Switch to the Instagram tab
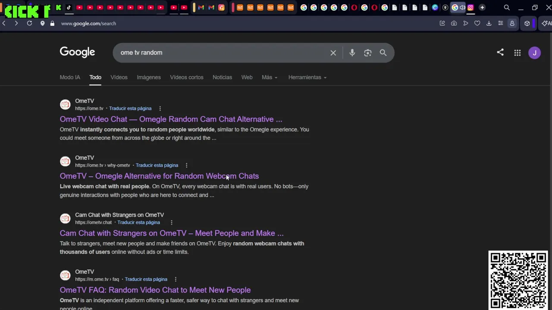This screenshot has height=310, width=552. click(x=470, y=7)
